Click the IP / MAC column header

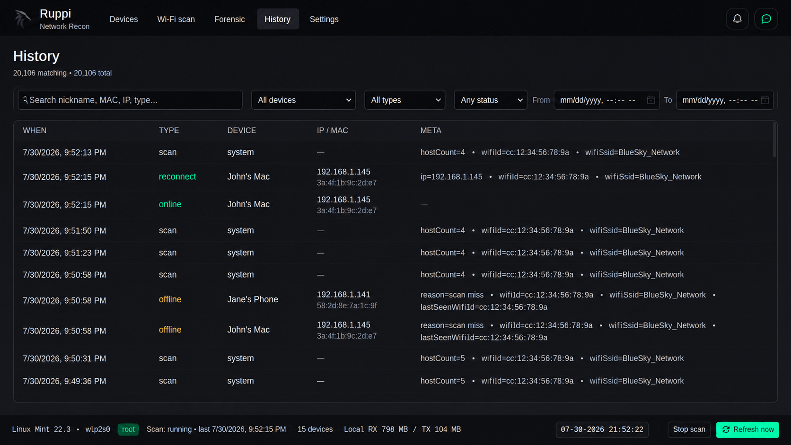click(x=332, y=131)
